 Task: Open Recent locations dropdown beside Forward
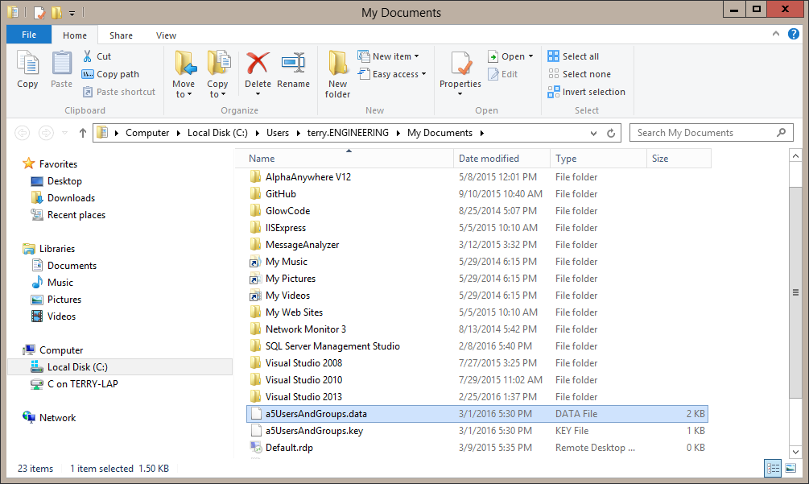point(64,133)
